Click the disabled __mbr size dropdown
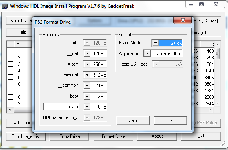Screen dimensions: 228x150 (x=87, y=43)
